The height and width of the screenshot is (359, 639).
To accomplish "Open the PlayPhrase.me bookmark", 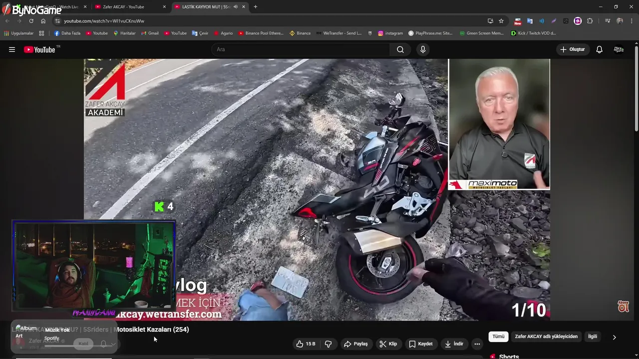I will coord(430,33).
